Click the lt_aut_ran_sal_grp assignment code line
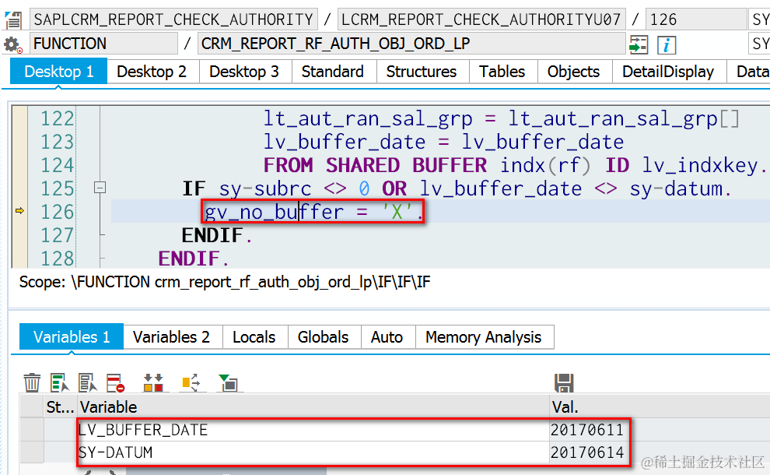Viewport: 770px width, 475px height. point(501,119)
